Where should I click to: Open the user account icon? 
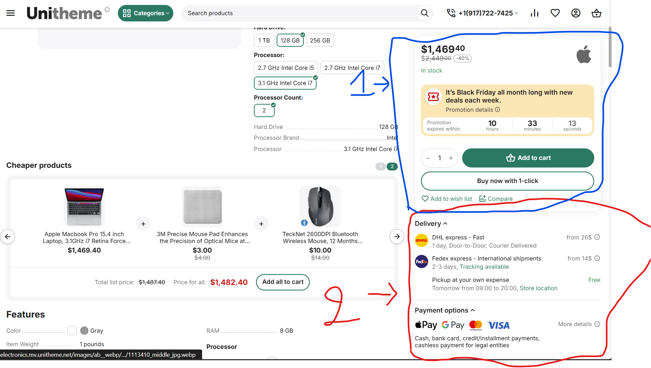[576, 13]
